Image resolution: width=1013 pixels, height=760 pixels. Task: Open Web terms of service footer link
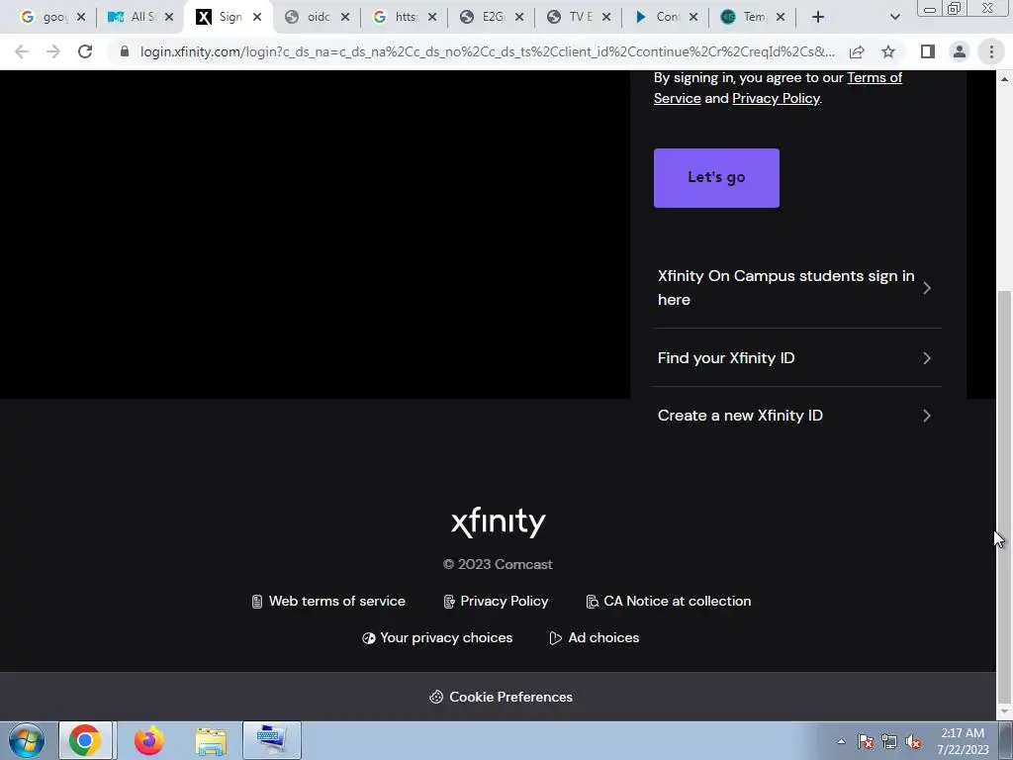(336, 601)
